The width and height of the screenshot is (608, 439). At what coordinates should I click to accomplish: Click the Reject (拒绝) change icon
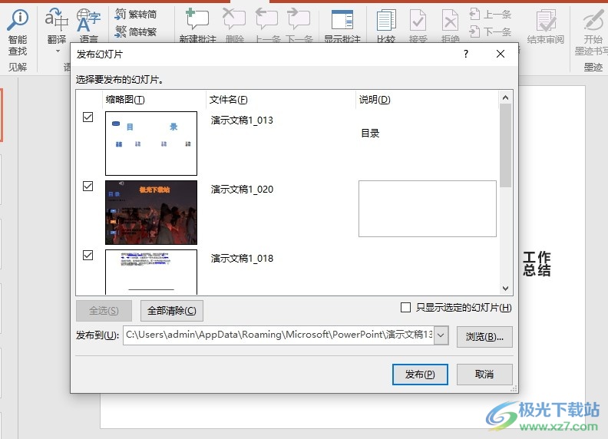[450, 19]
